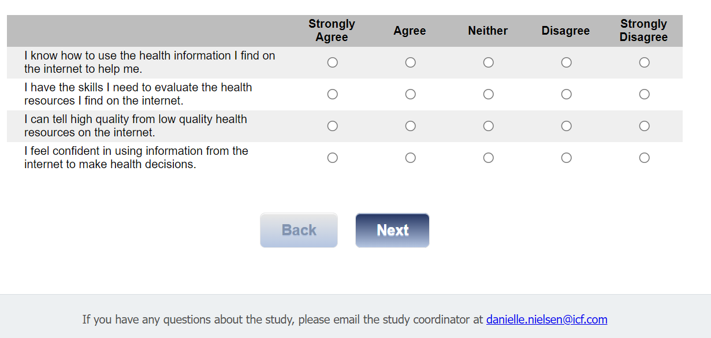Click the Next button

tap(392, 230)
